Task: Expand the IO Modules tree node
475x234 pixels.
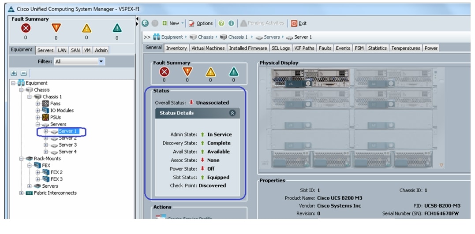Action: (x=38, y=111)
